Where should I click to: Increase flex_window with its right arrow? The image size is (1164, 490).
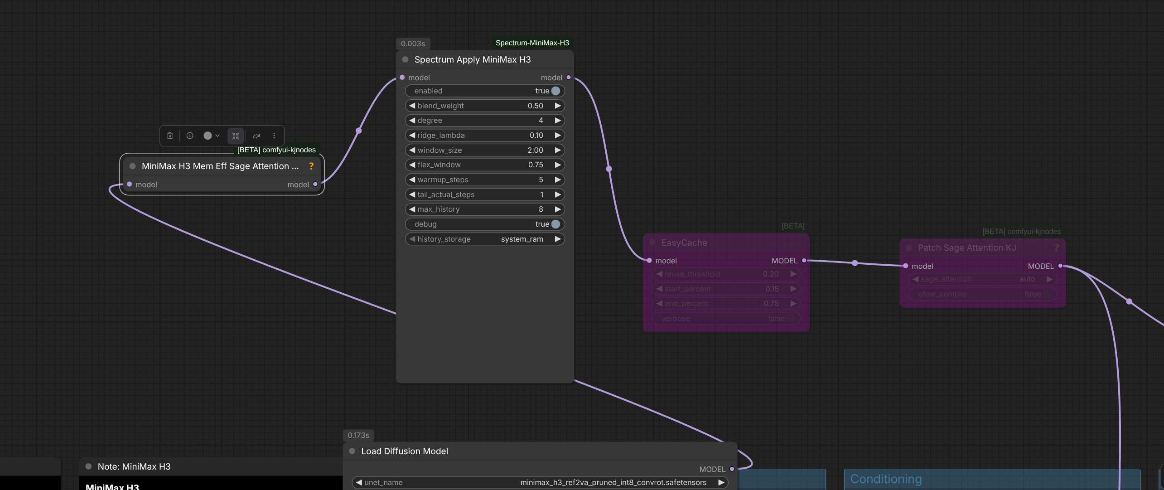pyautogui.click(x=558, y=165)
